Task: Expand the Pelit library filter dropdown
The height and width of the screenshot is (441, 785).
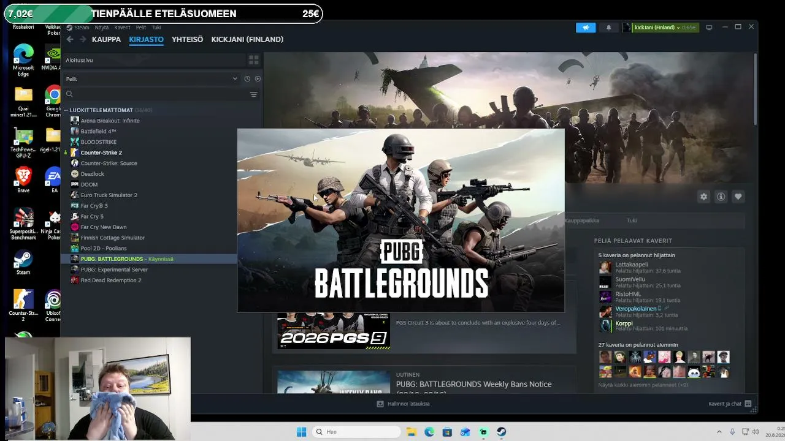Action: (x=151, y=79)
